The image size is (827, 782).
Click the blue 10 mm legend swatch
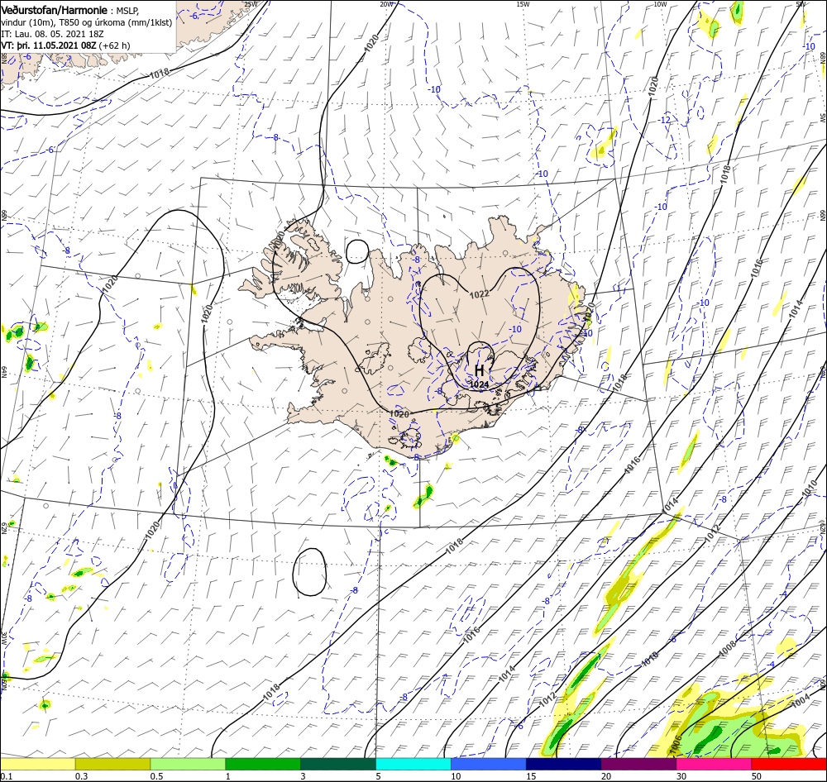tap(489, 764)
